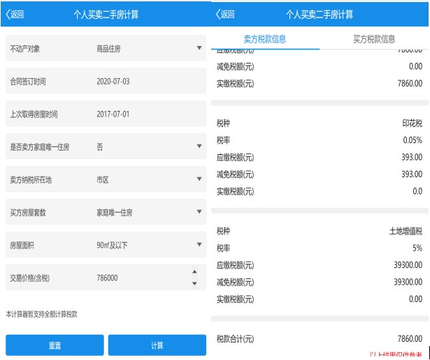Select the 5% tax rate value
The height and width of the screenshot is (360, 430).
point(417,248)
